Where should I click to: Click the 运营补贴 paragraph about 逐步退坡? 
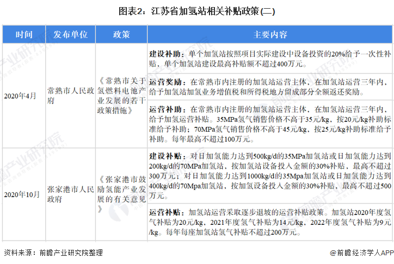coord(270,222)
